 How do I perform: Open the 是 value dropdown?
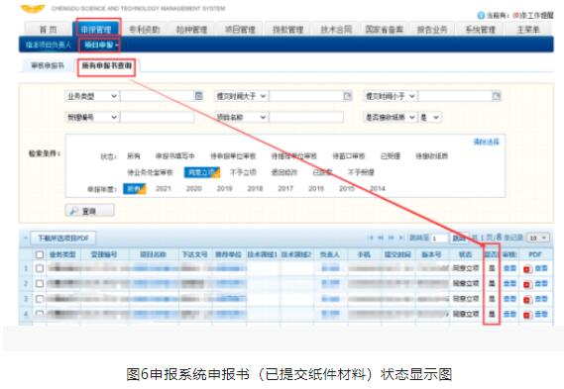point(430,117)
